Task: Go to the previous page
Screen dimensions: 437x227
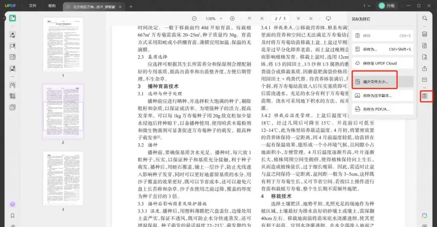Action: click(262, 19)
